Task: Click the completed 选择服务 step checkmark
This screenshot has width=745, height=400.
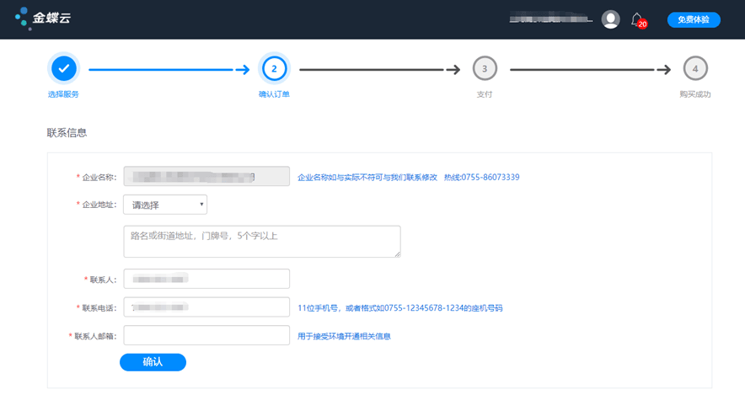Action: (64, 69)
